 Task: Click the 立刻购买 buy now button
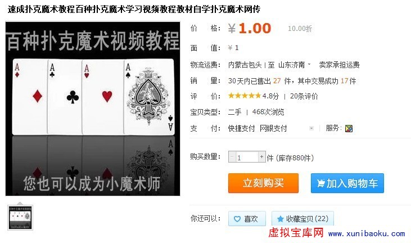(263, 183)
